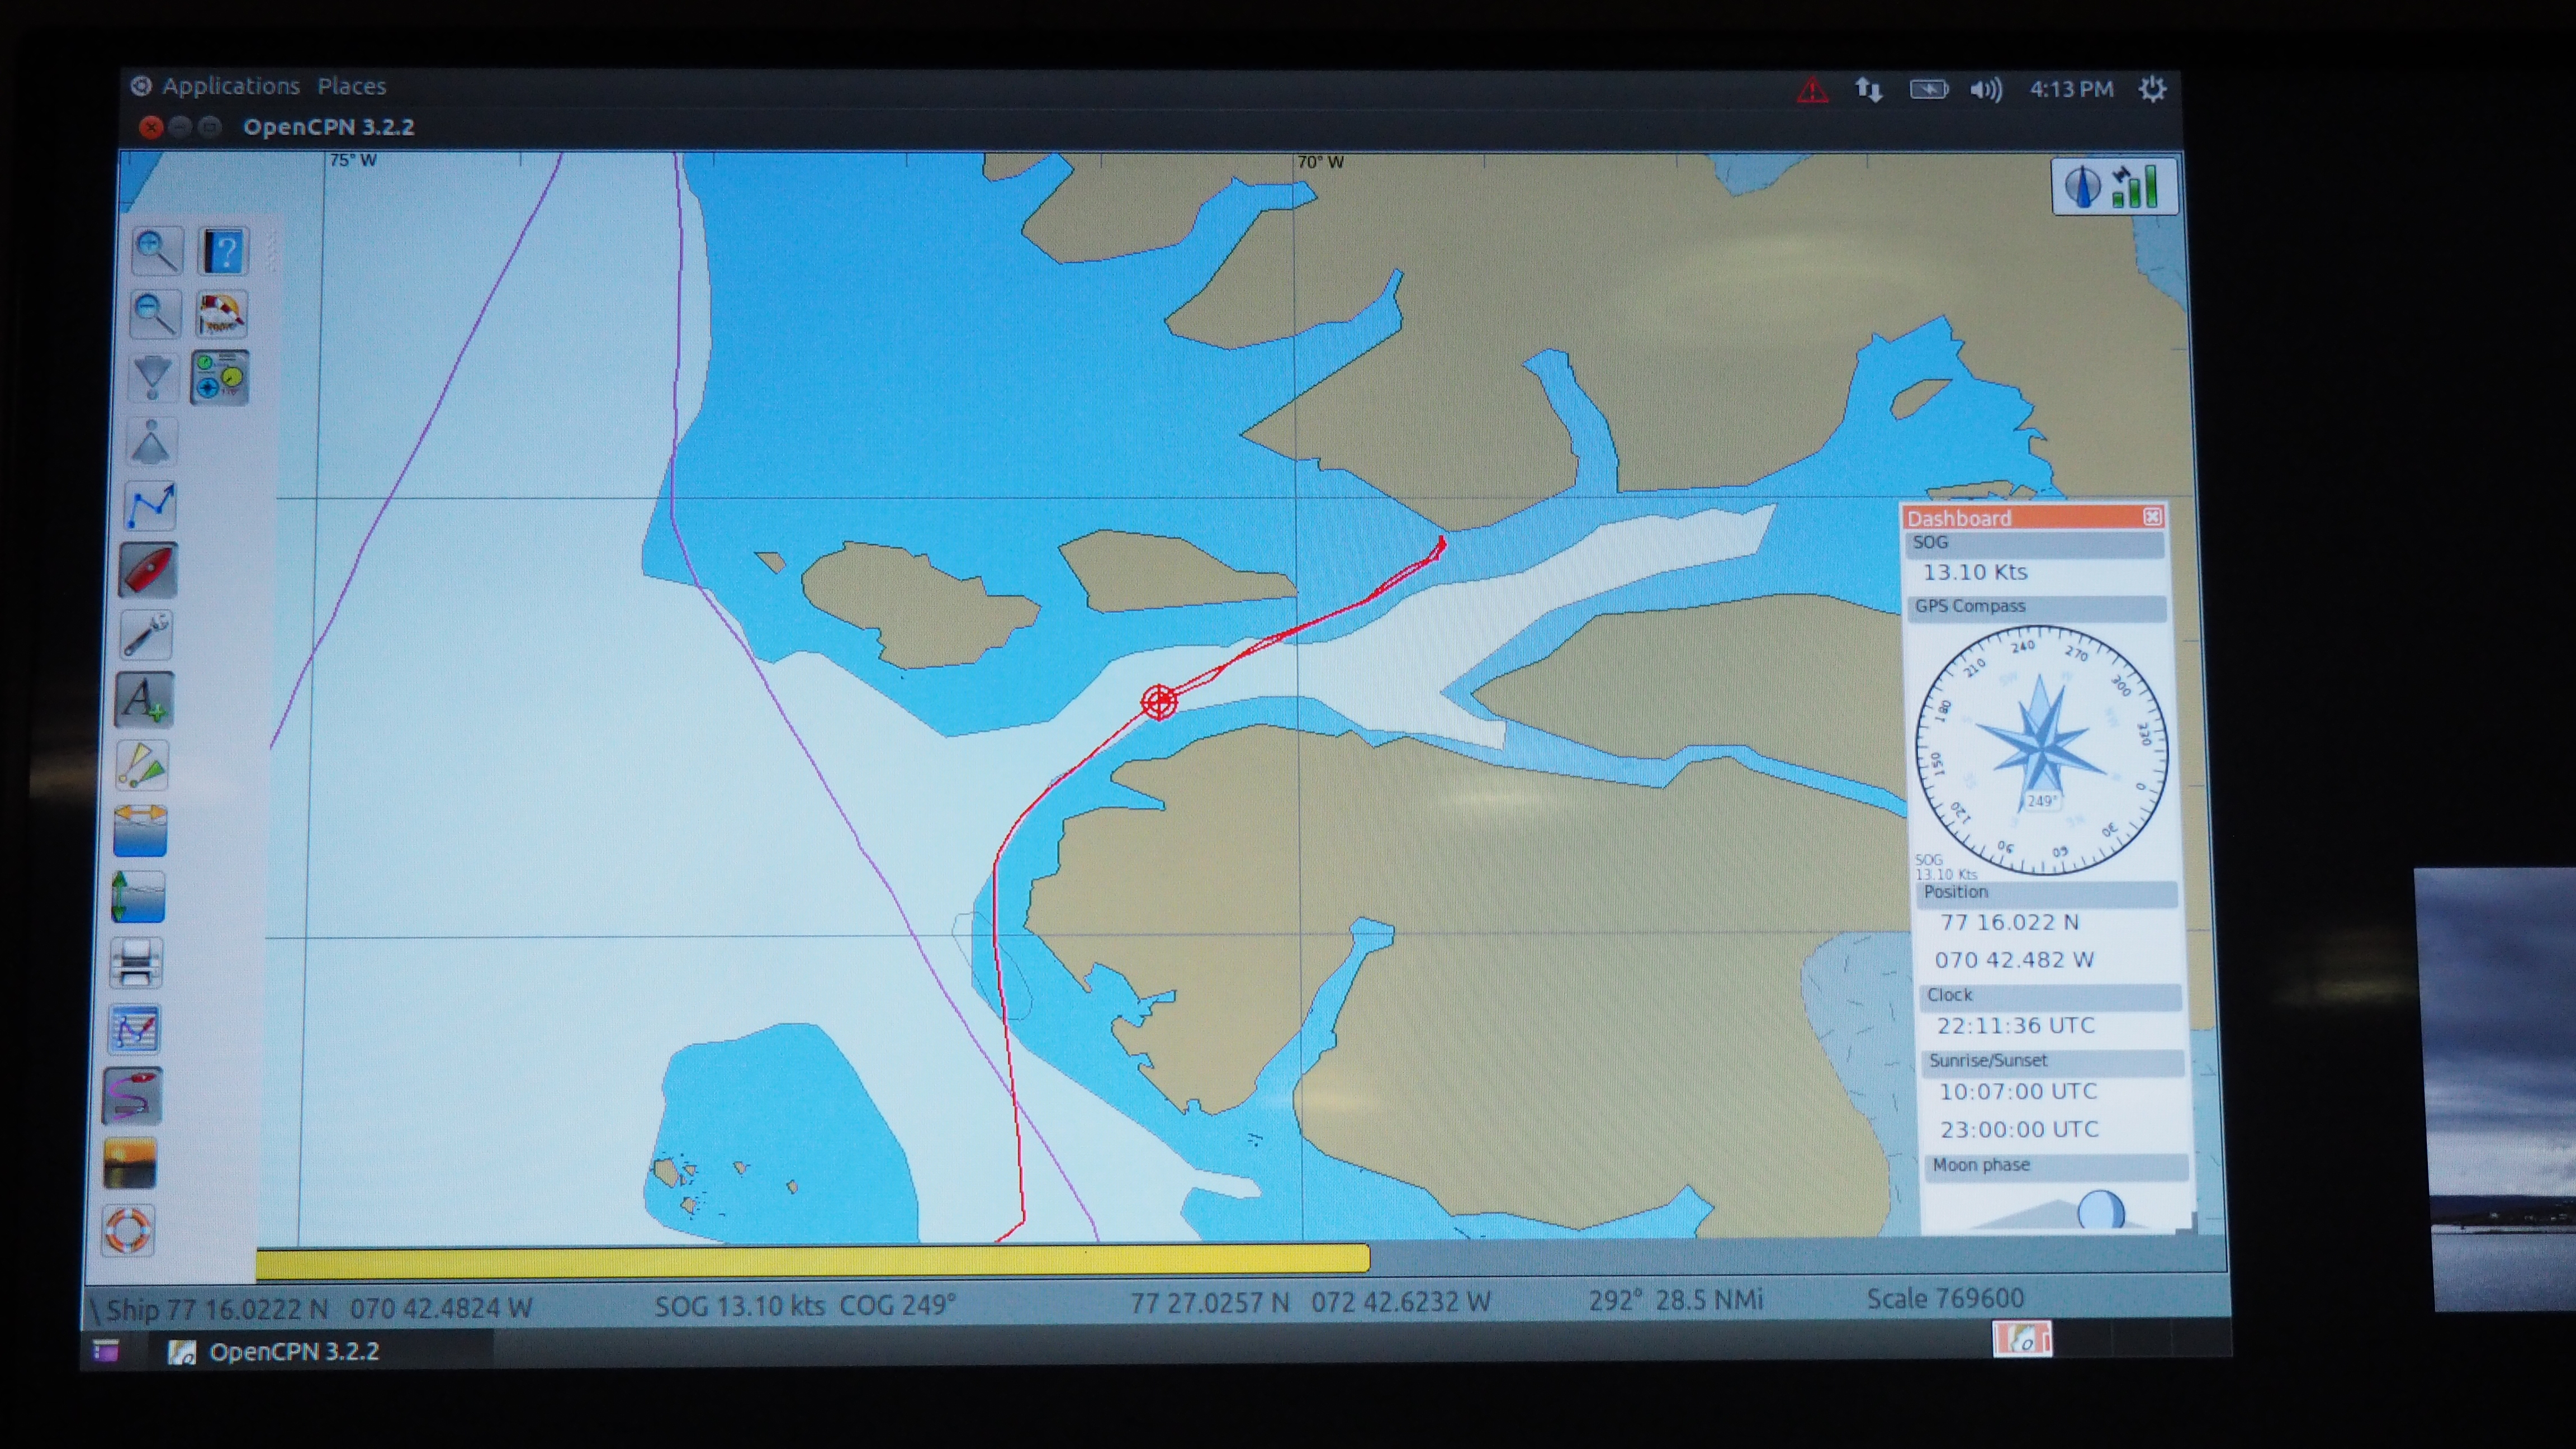
Task: Toggle AIS targets display icon
Action: (143, 765)
